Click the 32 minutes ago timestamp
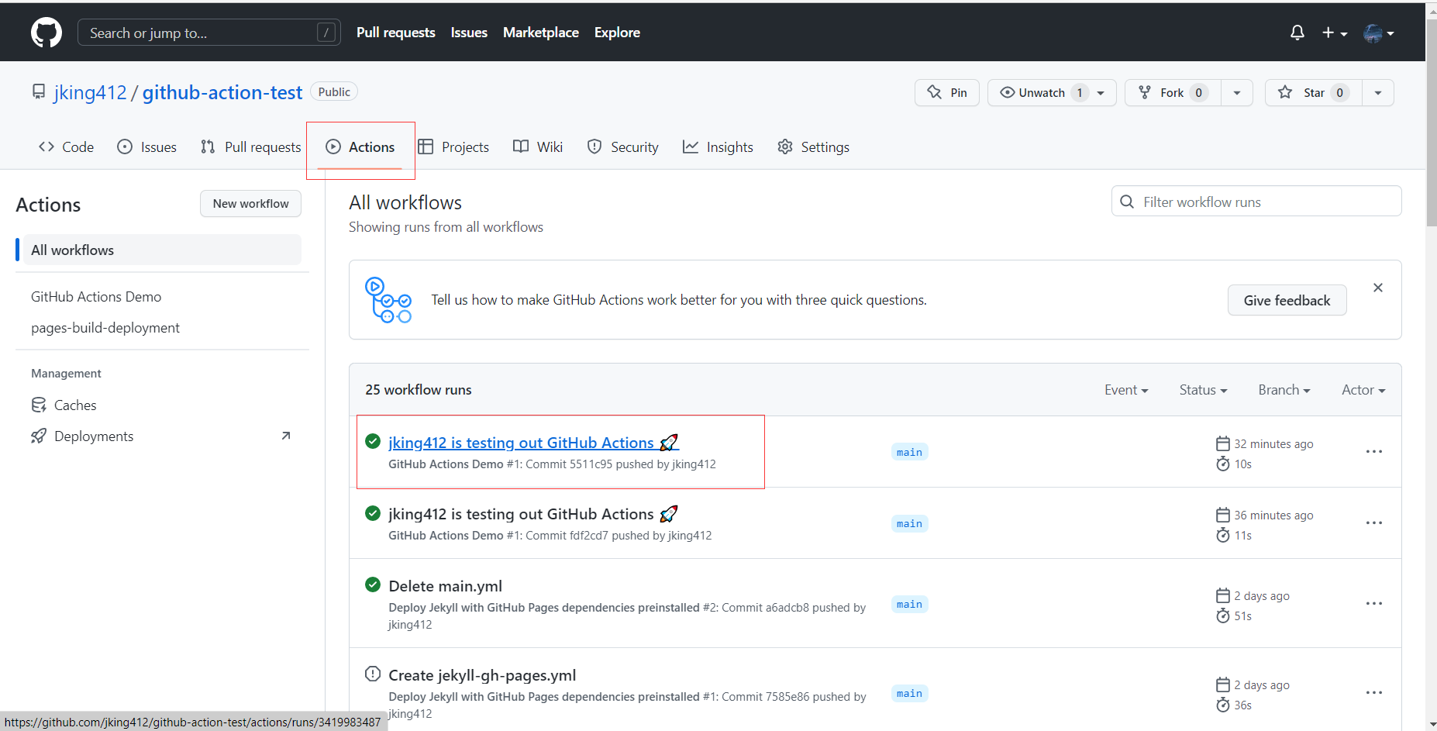 coord(1273,444)
